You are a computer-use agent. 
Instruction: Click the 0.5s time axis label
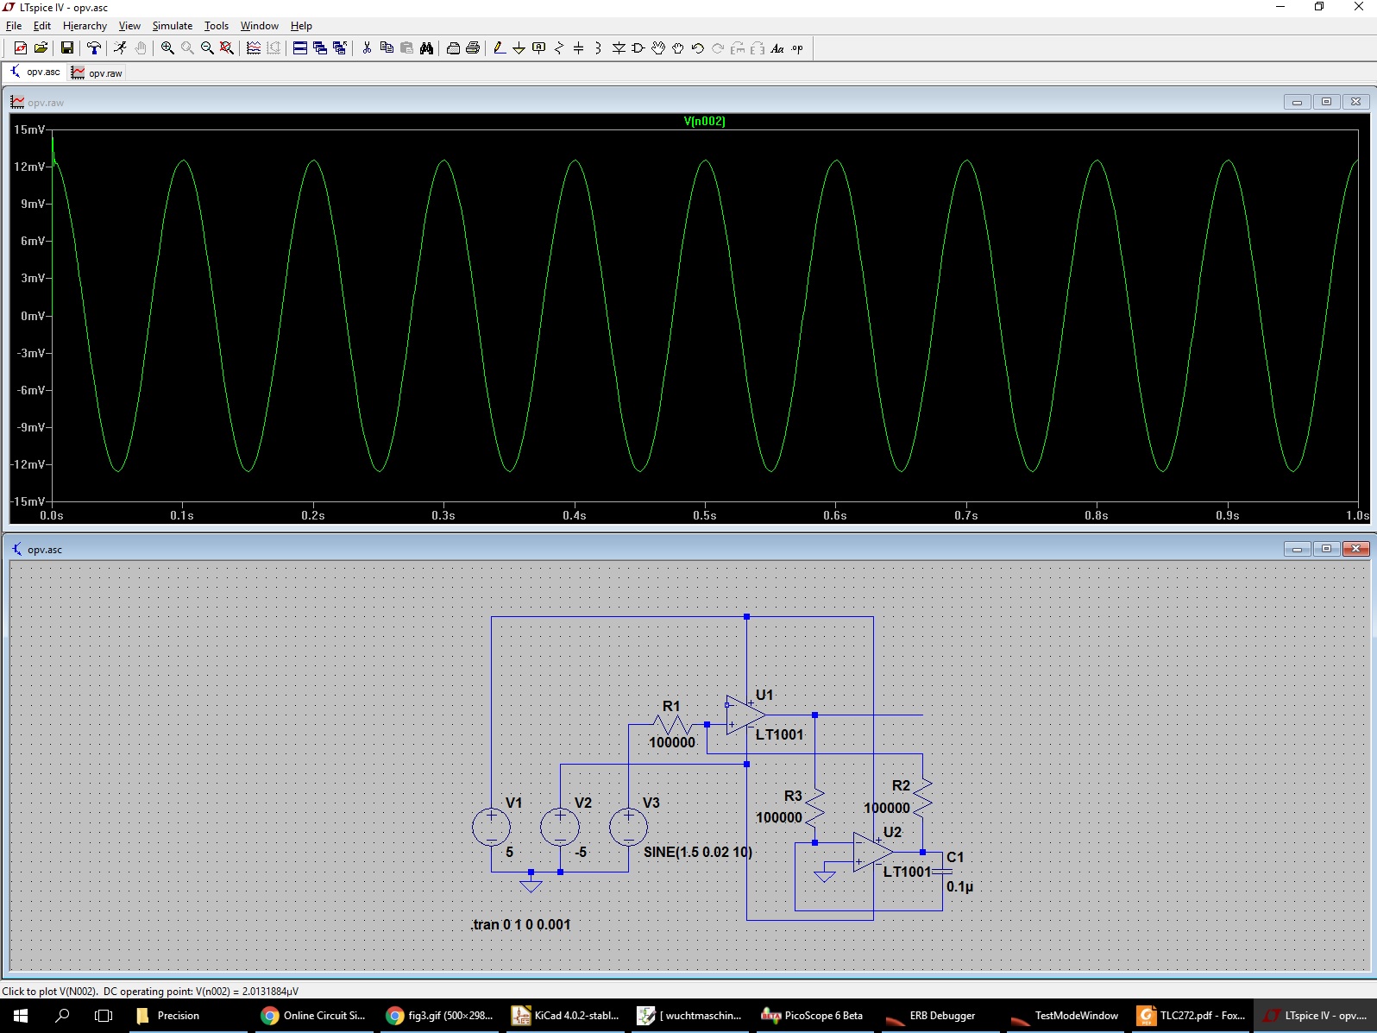pyautogui.click(x=705, y=515)
